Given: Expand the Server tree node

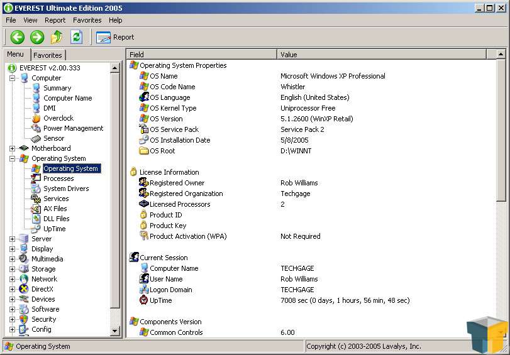Looking at the screenshot, I should (12, 239).
